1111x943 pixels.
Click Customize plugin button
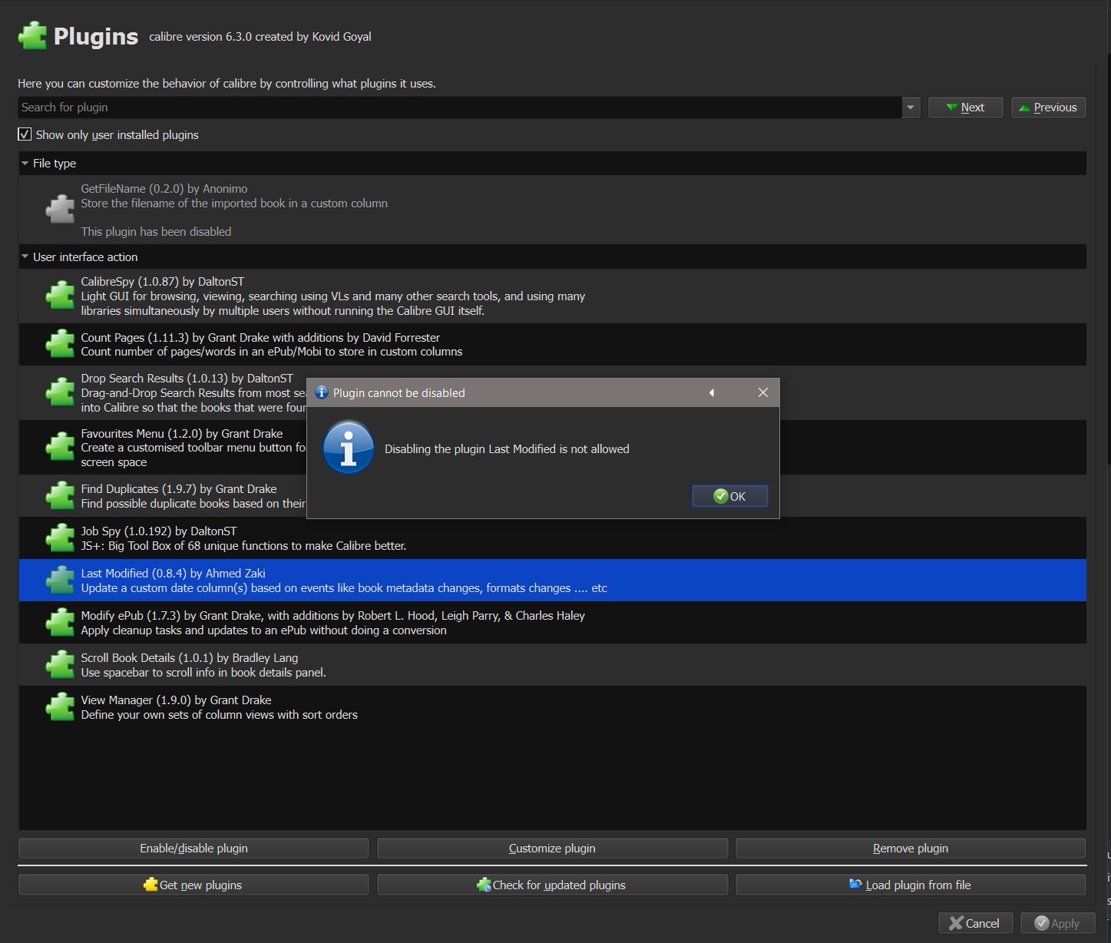(552, 848)
